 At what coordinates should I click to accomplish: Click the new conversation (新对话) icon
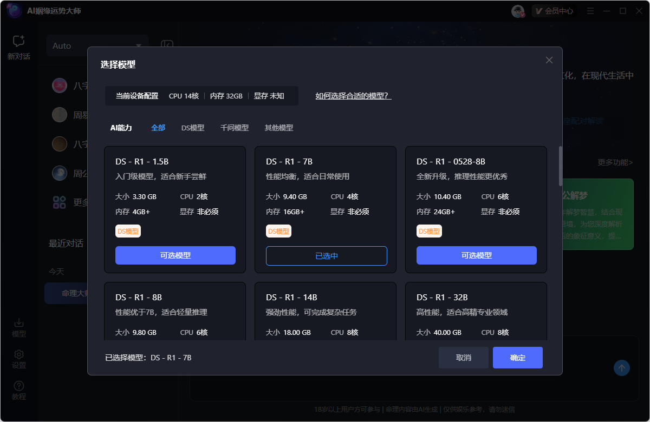pos(19,42)
